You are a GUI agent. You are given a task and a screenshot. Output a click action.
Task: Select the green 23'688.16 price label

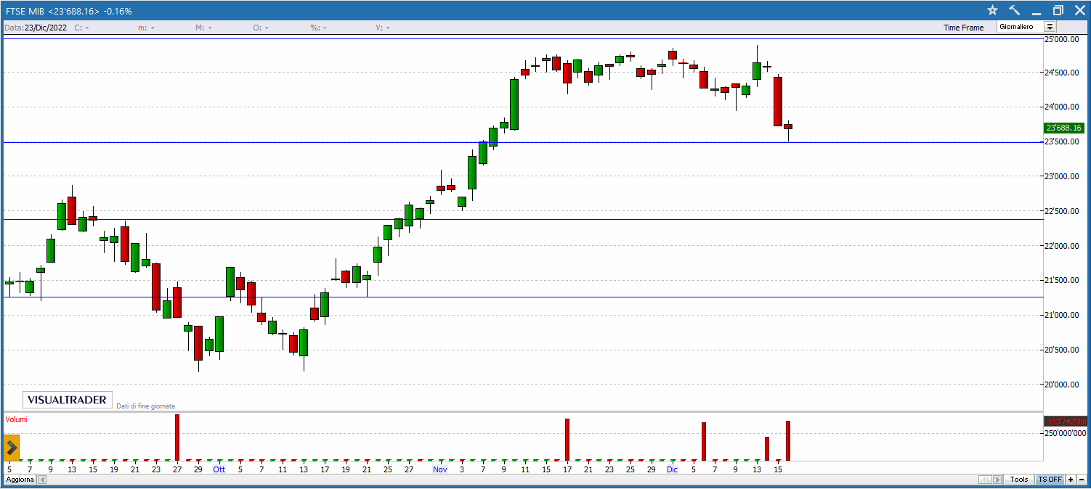coord(1065,128)
